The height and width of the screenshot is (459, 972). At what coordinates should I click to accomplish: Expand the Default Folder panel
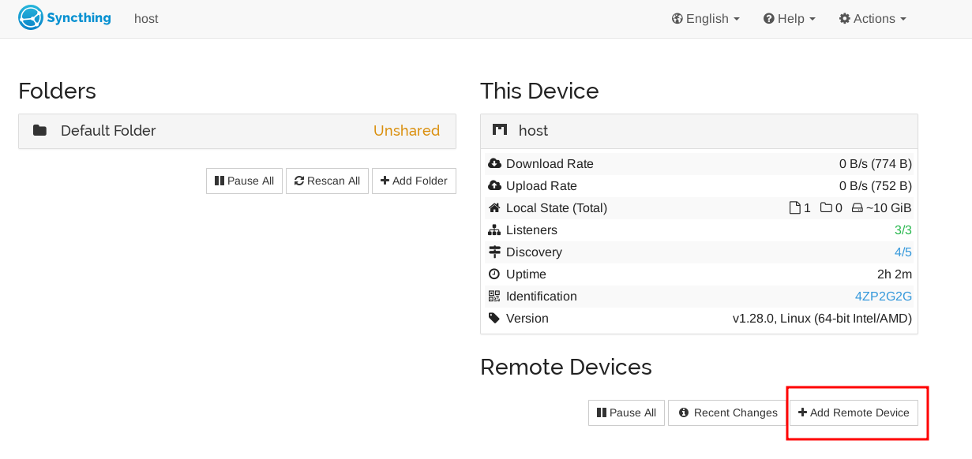(237, 131)
